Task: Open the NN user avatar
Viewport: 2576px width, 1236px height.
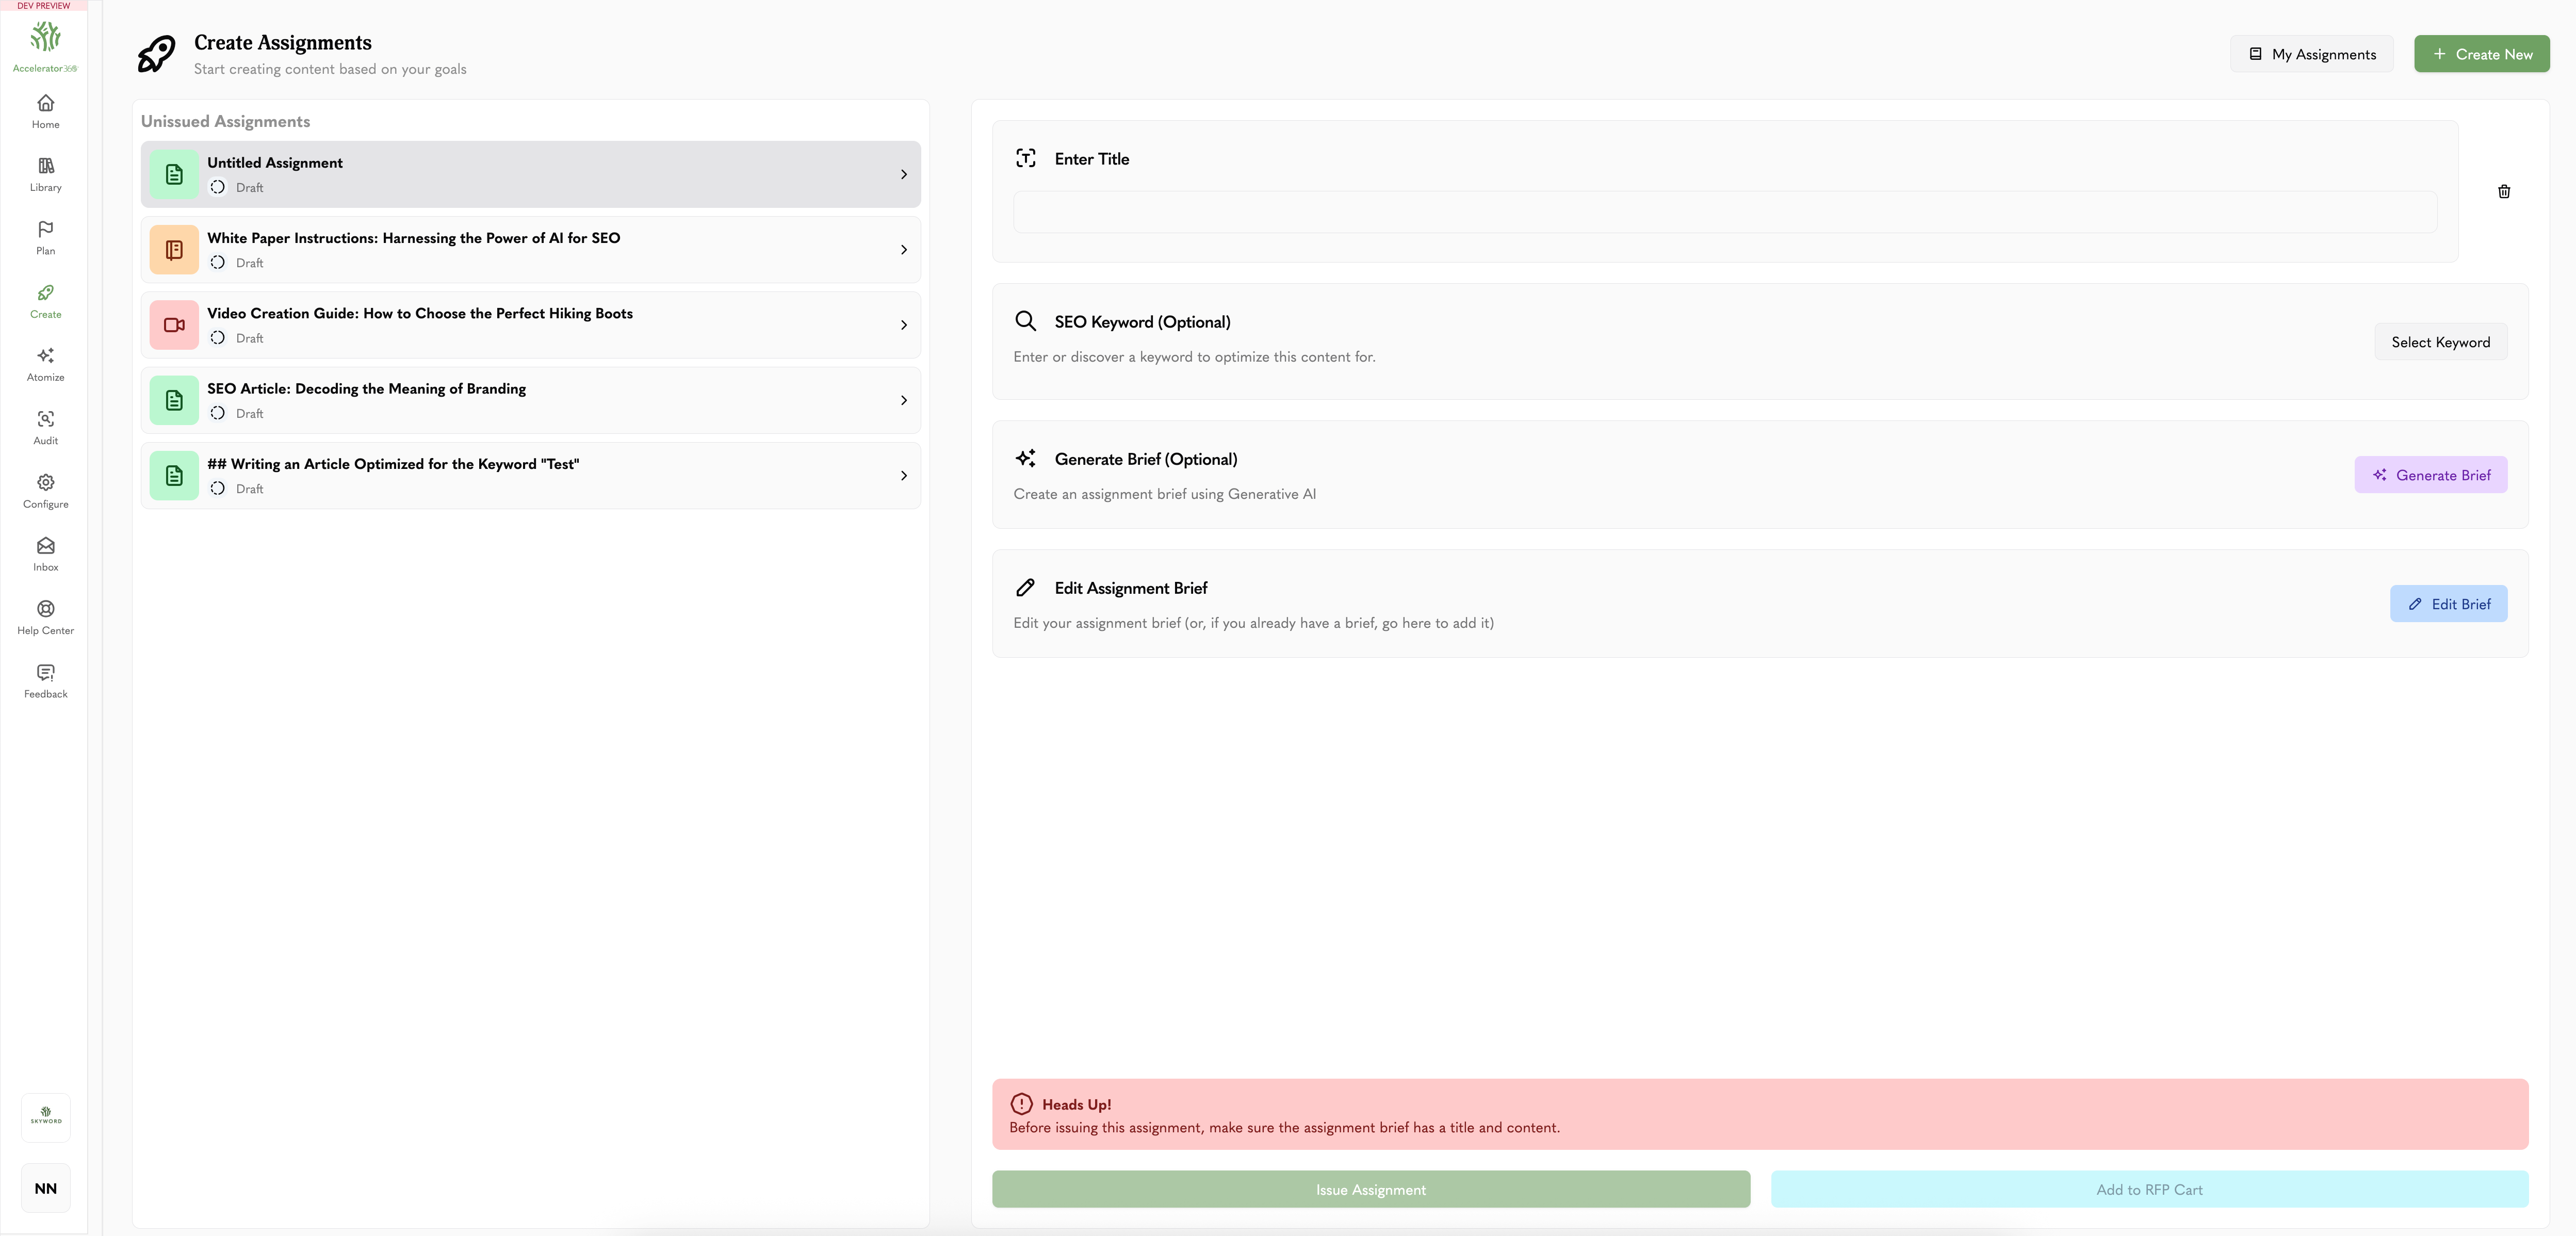Action: click(45, 1188)
